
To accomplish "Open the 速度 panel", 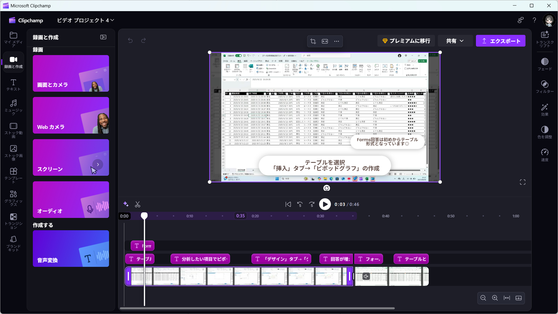I will pos(545,155).
